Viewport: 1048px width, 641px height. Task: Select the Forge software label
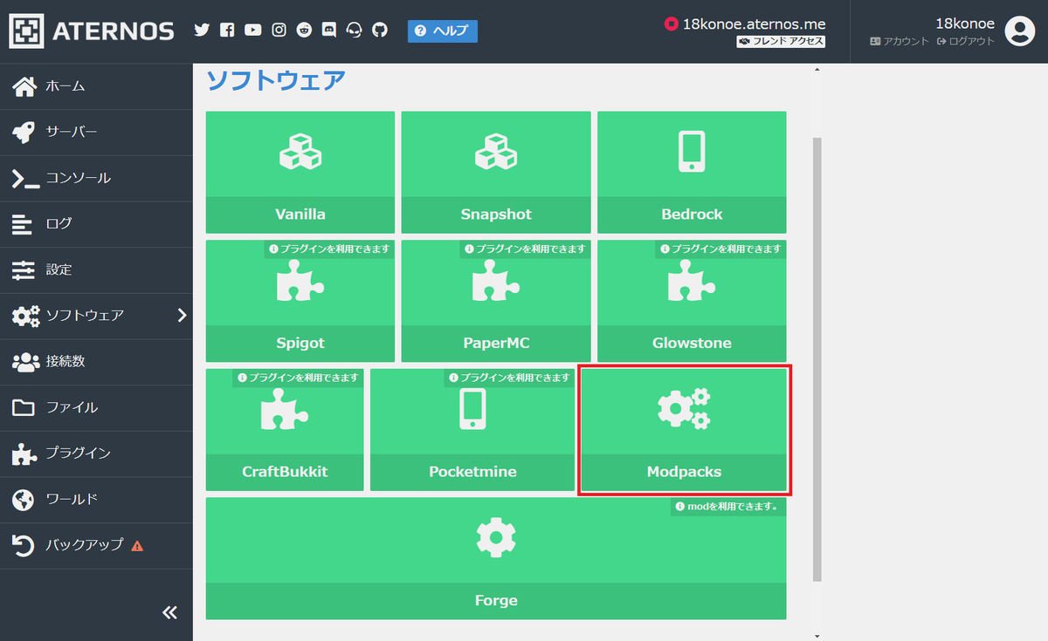496,601
